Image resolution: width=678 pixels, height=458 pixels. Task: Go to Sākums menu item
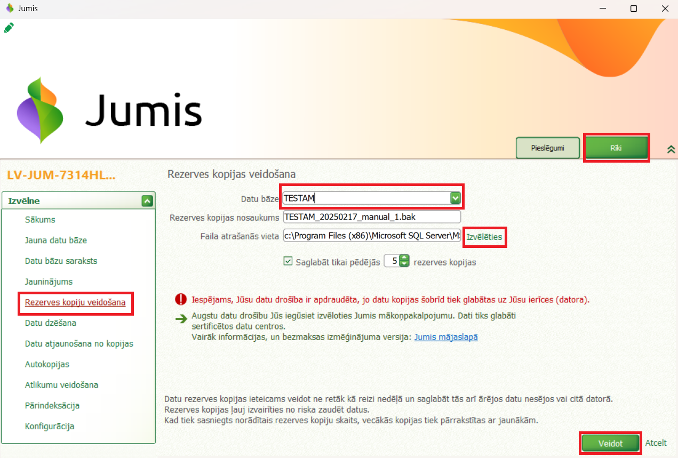(40, 220)
